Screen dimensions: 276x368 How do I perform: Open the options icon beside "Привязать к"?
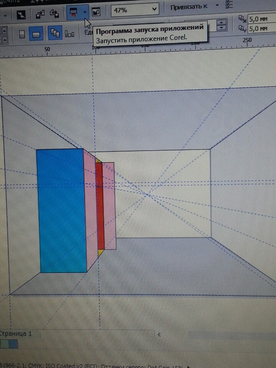229,4
